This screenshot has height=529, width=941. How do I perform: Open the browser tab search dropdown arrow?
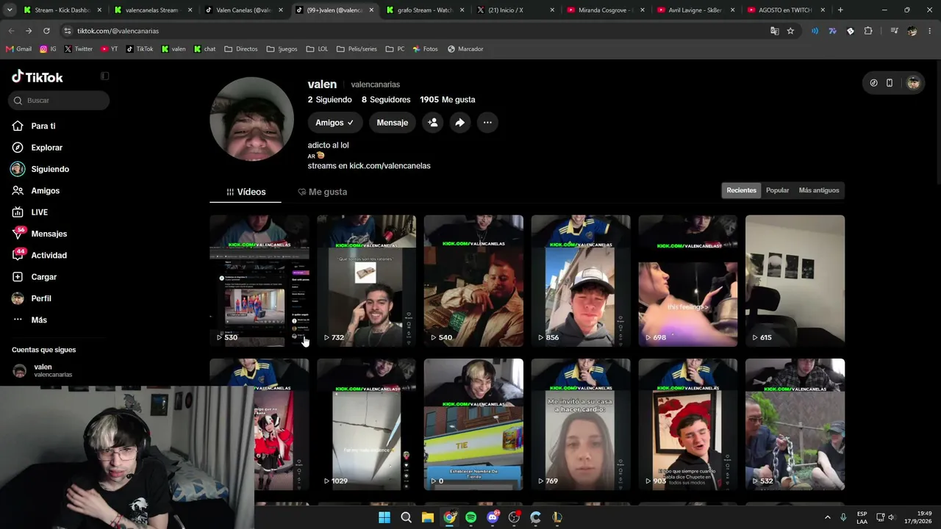10,10
